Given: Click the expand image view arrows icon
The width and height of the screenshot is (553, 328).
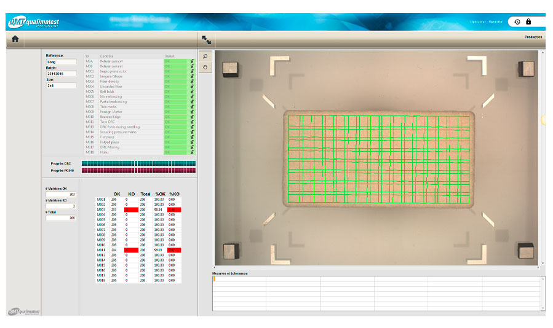Looking at the screenshot, I should point(206,39).
